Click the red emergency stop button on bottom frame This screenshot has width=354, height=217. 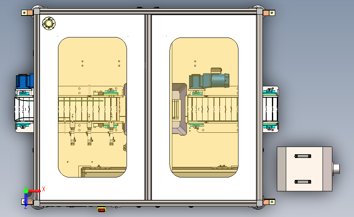coord(101,210)
